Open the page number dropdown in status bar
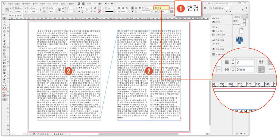277x137 pixels. point(24,134)
